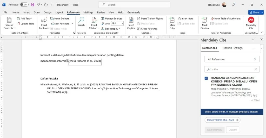This screenshot has height=138, width=266.
Task: Click Manage Sources in the ribbon
Action: tap(111, 18)
